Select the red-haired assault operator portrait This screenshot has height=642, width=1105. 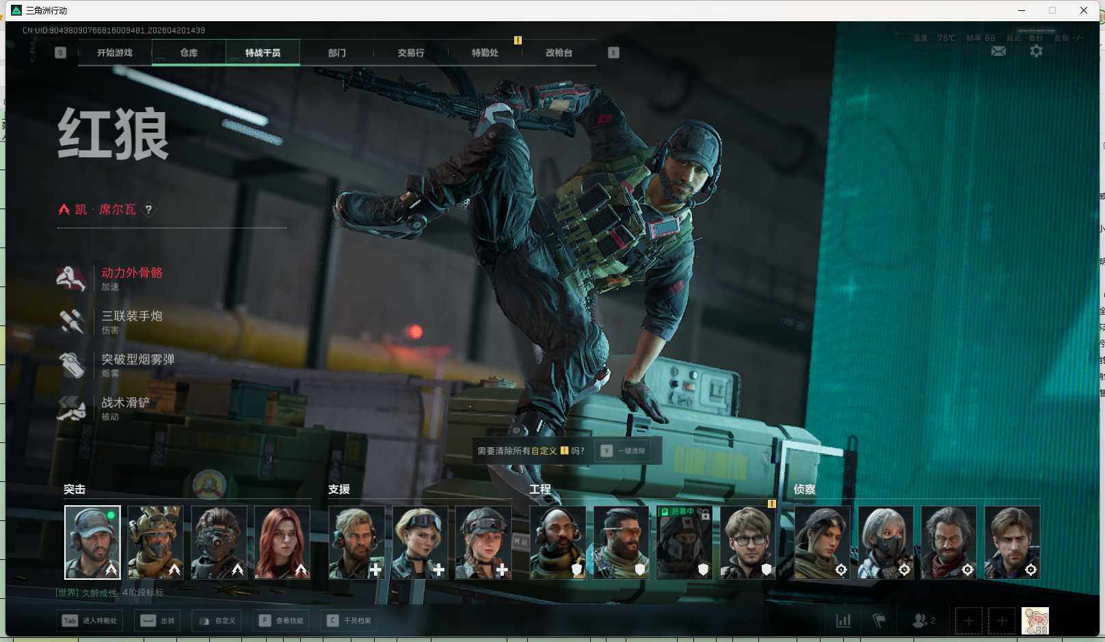point(282,542)
